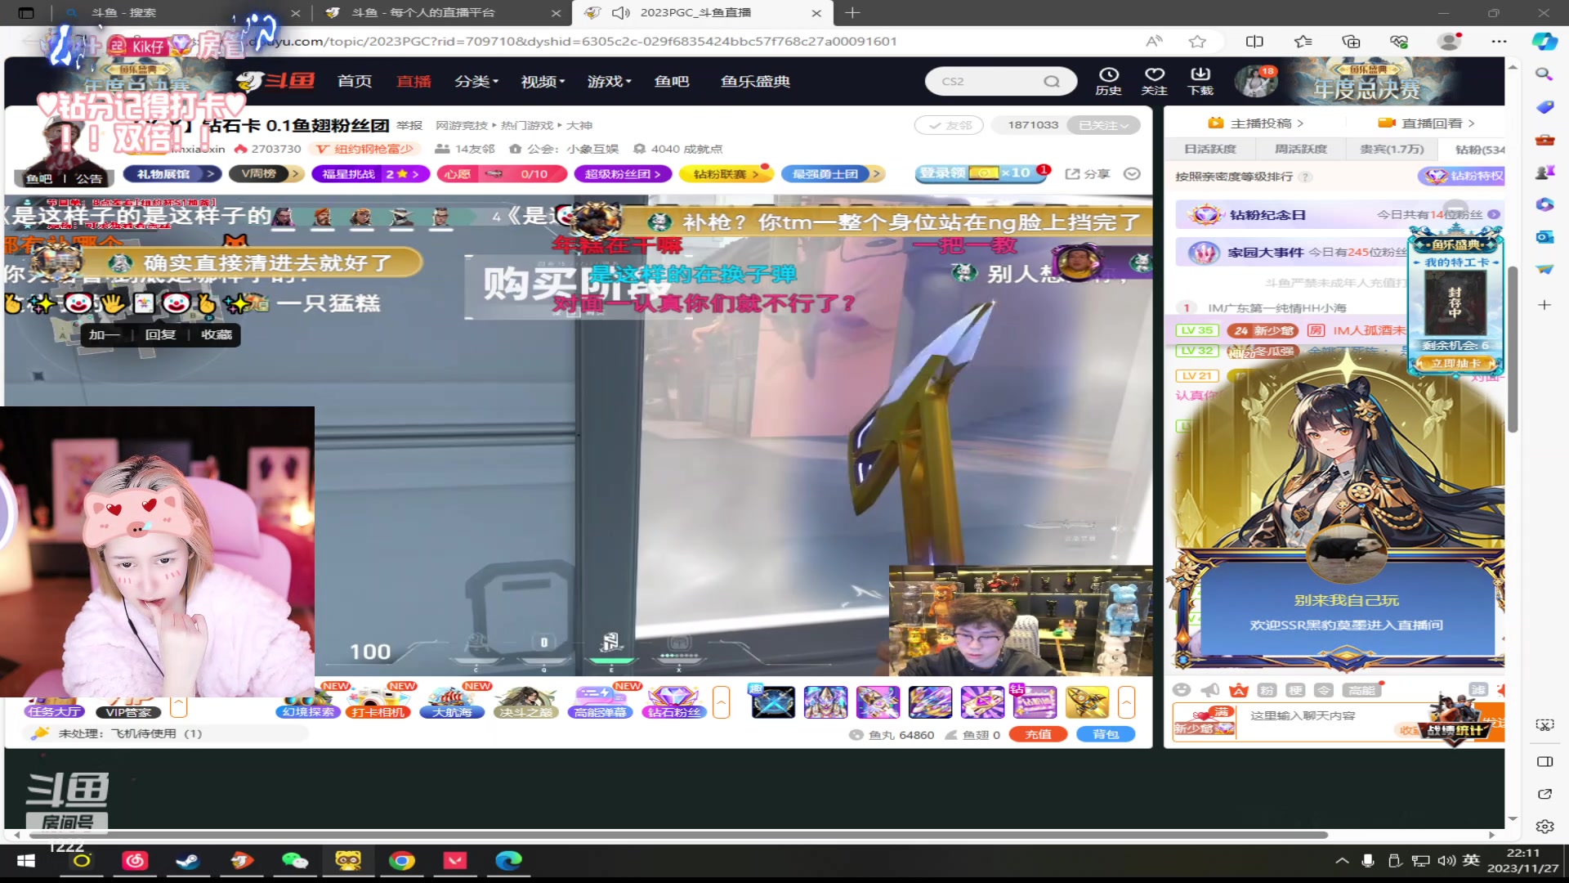Expand the 游戏 games dropdown
Screen dimensions: 1569x883
coord(609,81)
